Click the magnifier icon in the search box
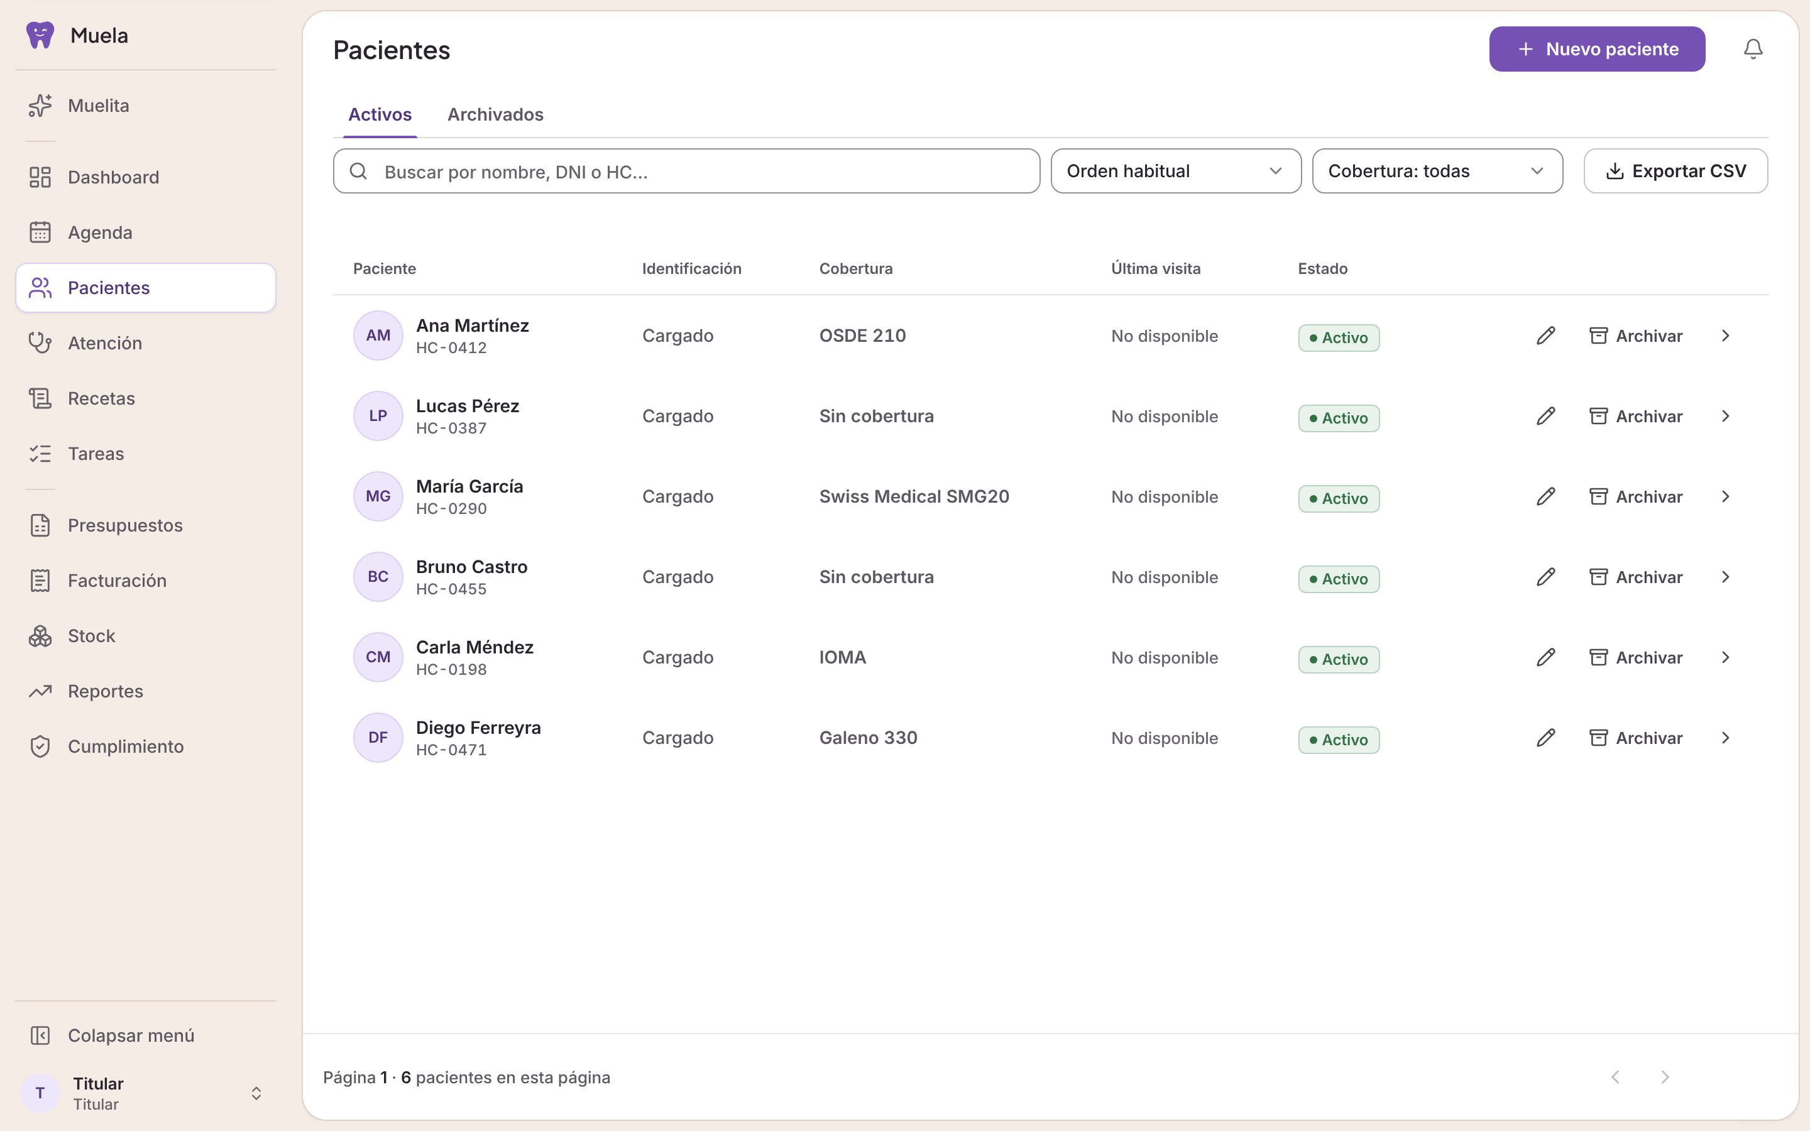The height and width of the screenshot is (1131, 1810). click(x=358, y=172)
